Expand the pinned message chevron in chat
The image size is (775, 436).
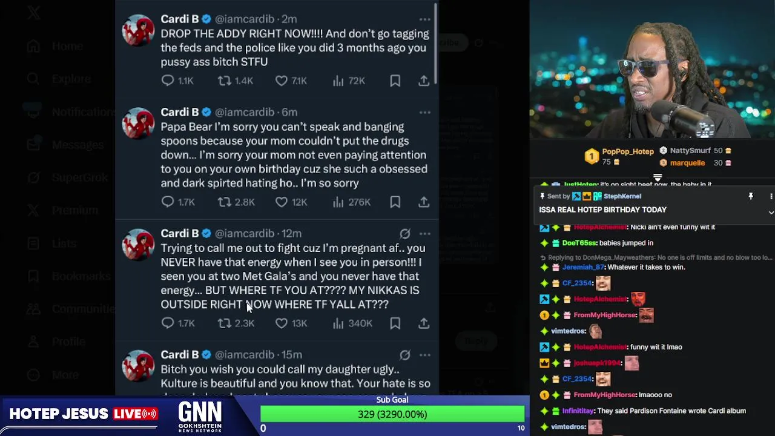[x=771, y=213]
